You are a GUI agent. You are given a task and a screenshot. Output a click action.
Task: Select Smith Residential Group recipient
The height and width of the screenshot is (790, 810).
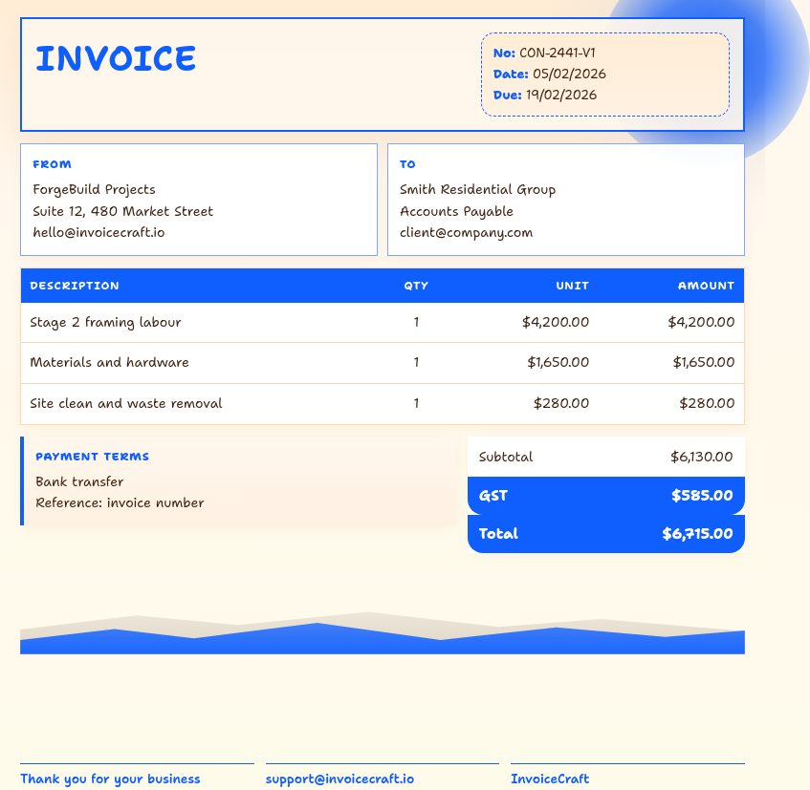click(x=477, y=190)
